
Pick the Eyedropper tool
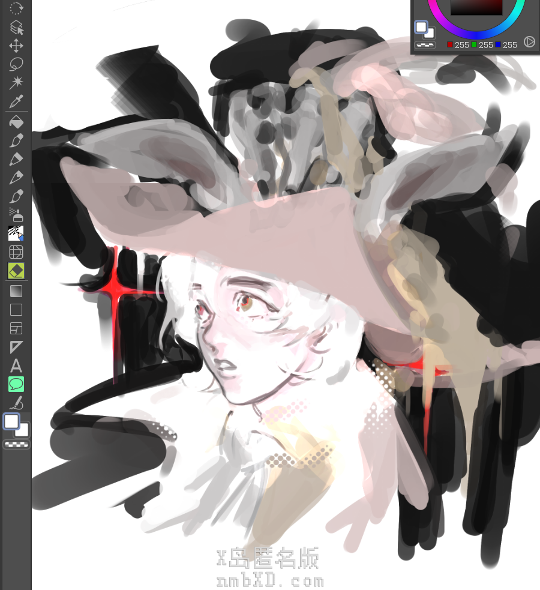[16, 101]
